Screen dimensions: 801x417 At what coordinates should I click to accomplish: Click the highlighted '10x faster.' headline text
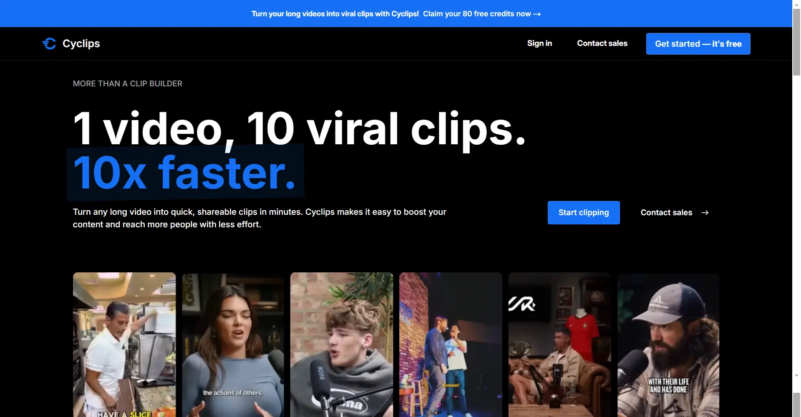tap(184, 173)
